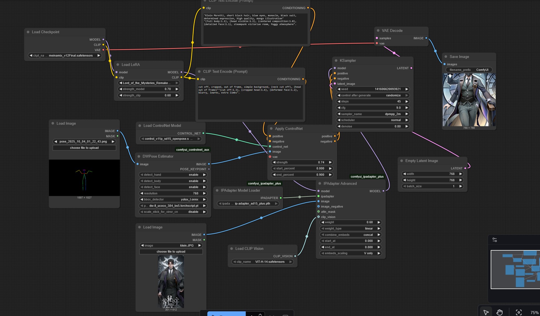Image resolution: width=540 pixels, height=316 pixels.
Task: Open the scheduler normal dropdown
Action: (373, 120)
